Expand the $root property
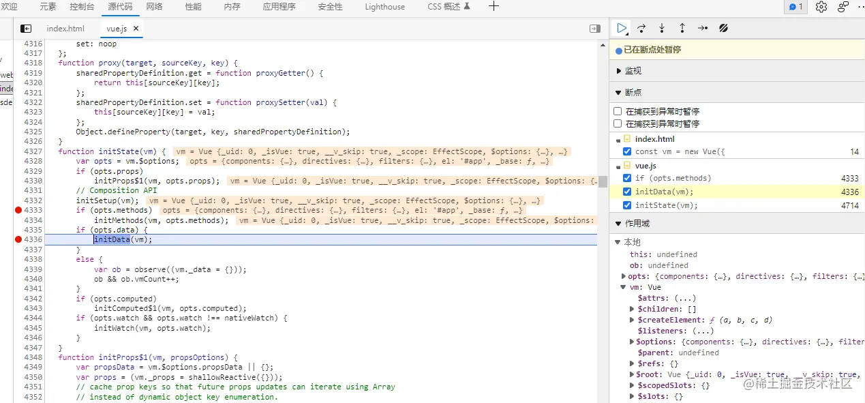The height and width of the screenshot is (403, 865). pyautogui.click(x=633, y=374)
